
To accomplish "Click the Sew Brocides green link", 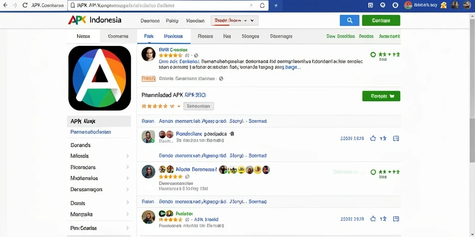I will pos(340,36).
